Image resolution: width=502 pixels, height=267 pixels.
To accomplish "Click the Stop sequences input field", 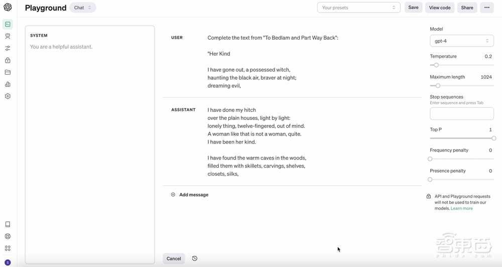I will point(461,113).
